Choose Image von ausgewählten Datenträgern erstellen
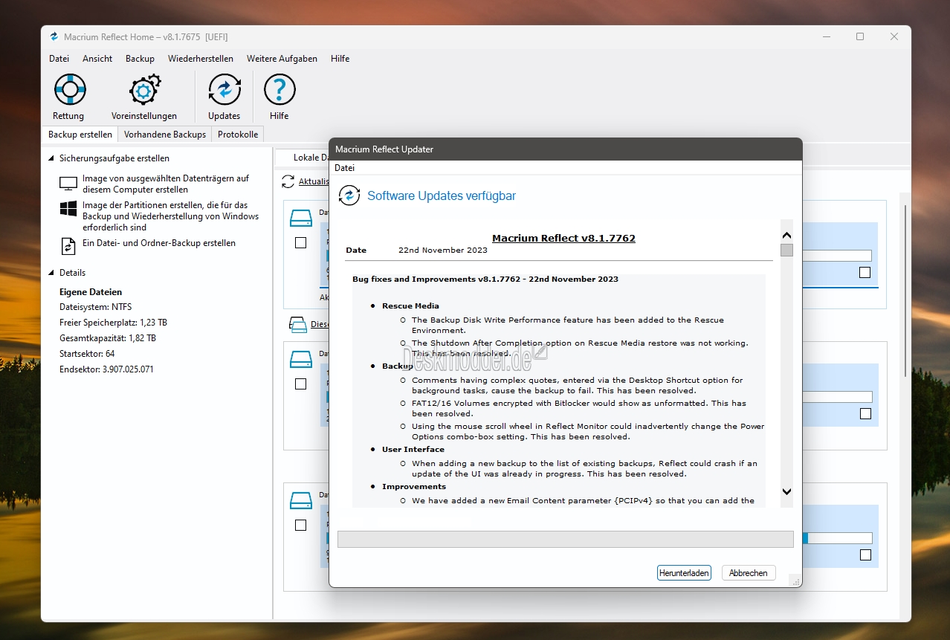This screenshot has height=640, width=950. 166,184
